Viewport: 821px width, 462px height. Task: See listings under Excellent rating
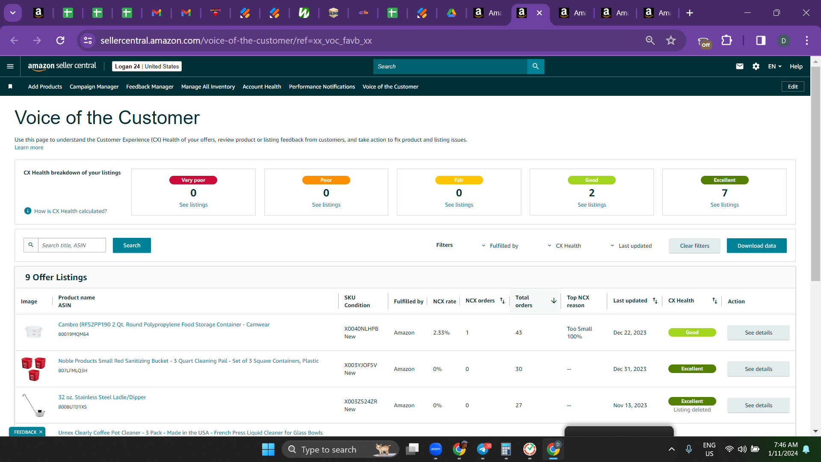[x=724, y=205]
